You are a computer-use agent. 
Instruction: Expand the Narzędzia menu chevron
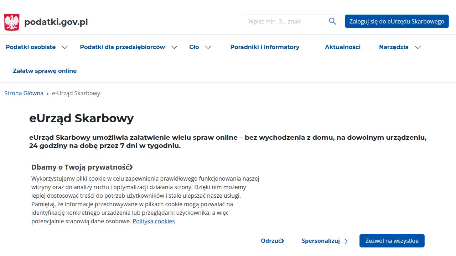418,47
